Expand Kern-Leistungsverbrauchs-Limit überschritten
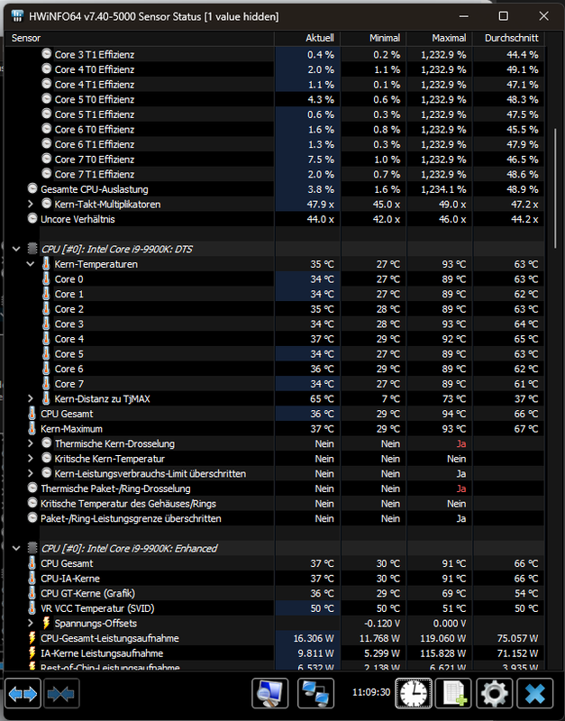The width and height of the screenshot is (565, 721). [x=31, y=473]
